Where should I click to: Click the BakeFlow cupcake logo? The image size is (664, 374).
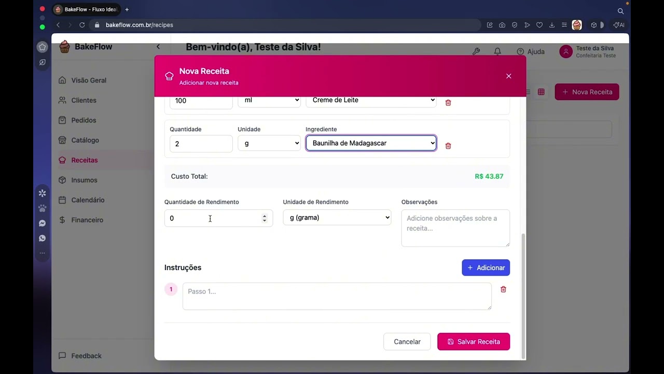[x=64, y=47]
